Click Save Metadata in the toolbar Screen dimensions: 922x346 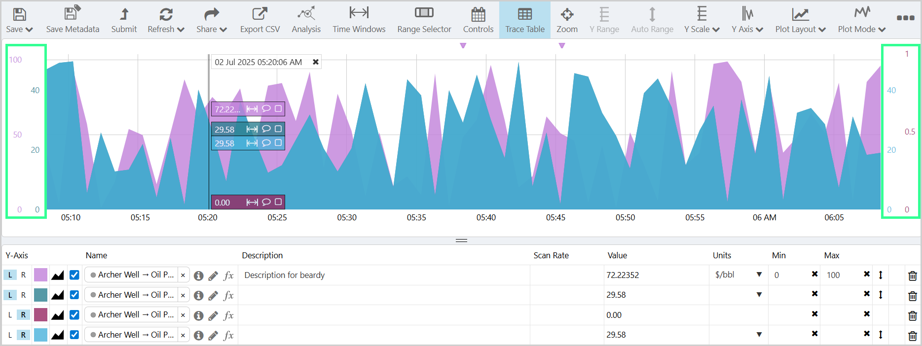tap(73, 20)
